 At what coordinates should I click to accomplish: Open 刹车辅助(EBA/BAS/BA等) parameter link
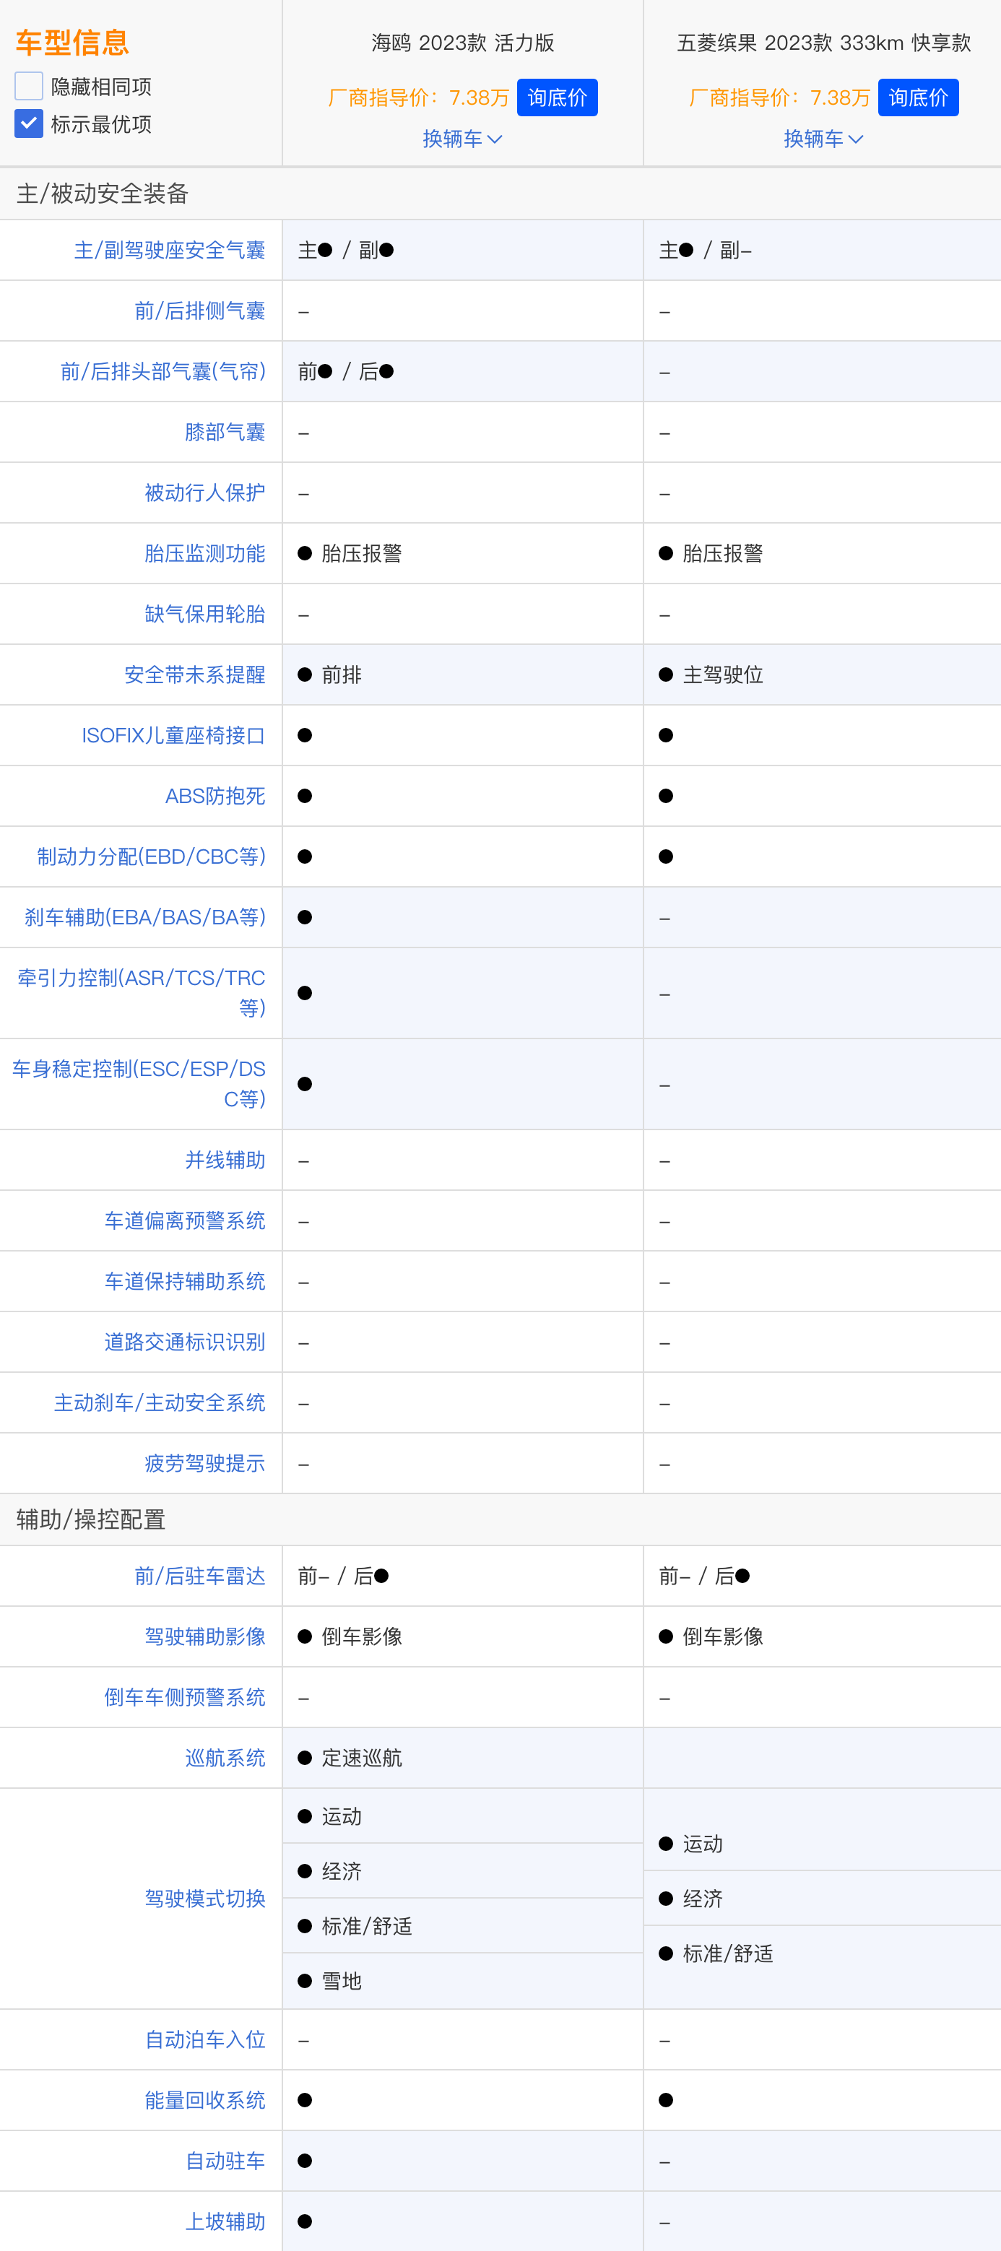coord(145,916)
